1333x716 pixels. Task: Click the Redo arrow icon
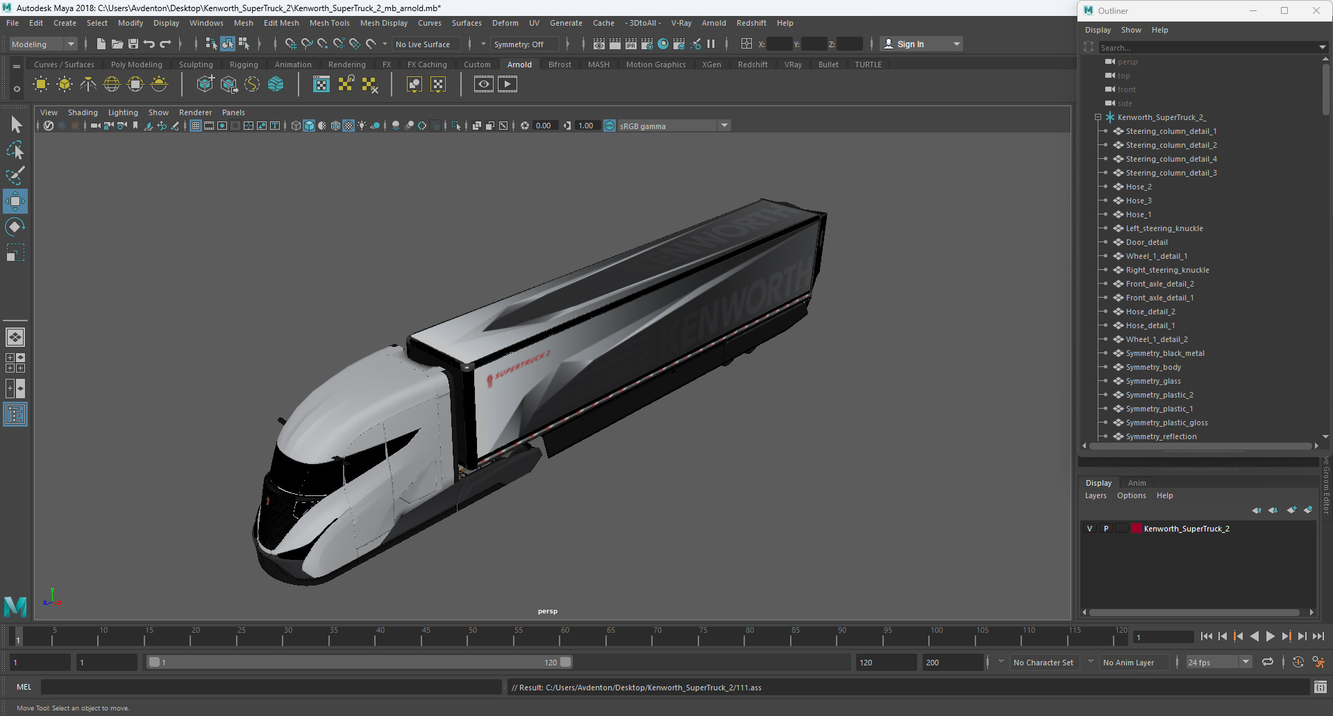click(x=165, y=44)
